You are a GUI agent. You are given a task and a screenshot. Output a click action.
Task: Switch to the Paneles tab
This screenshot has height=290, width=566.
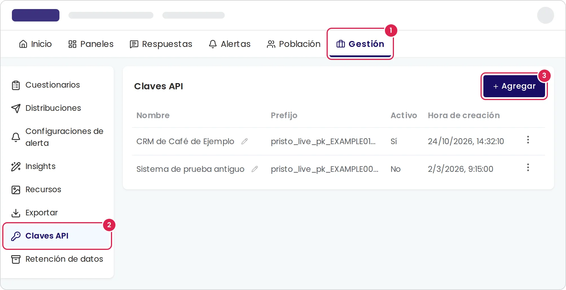point(91,44)
